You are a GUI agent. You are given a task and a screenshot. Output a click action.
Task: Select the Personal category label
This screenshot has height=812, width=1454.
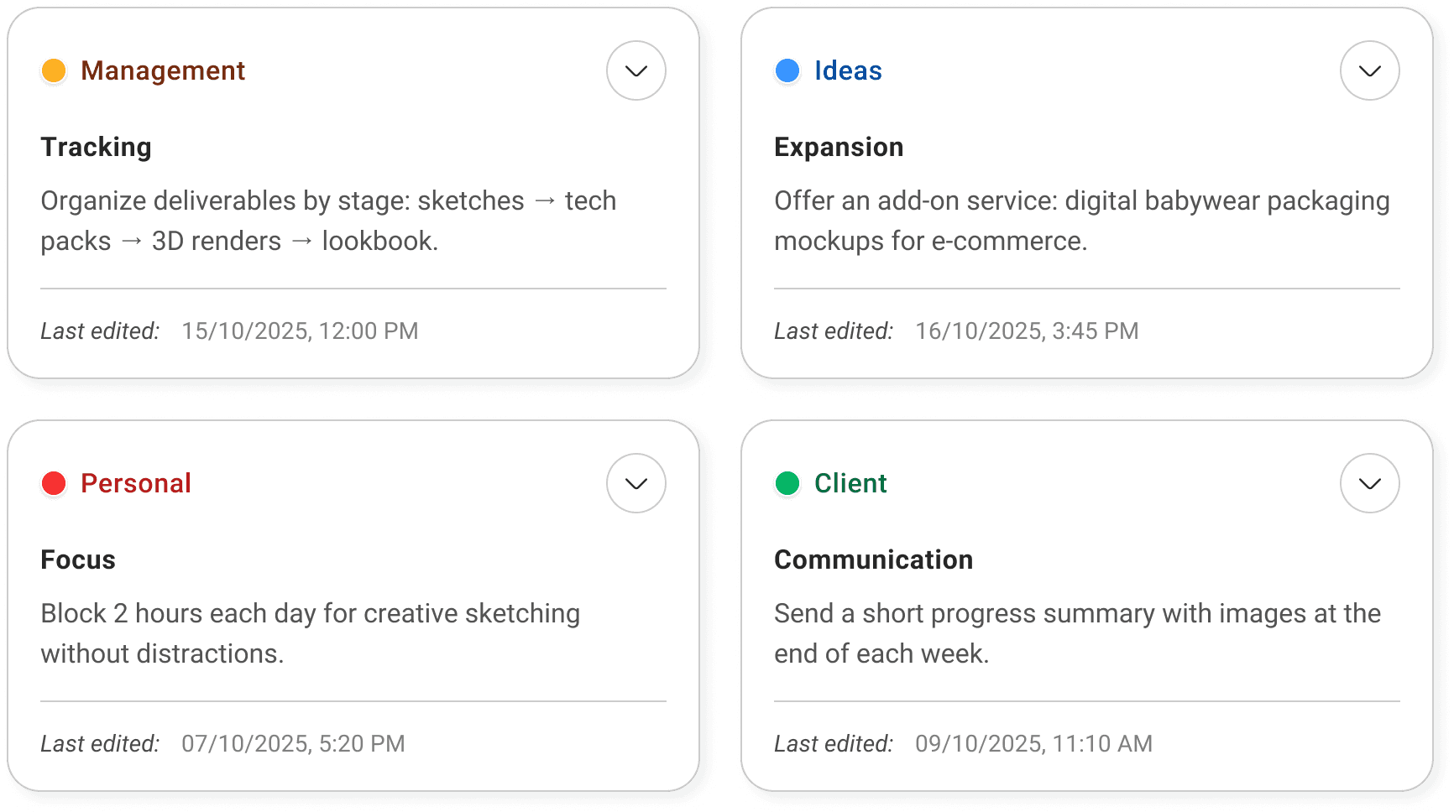(136, 483)
